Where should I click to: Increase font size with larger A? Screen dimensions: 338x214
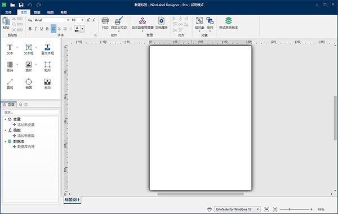(88, 20)
